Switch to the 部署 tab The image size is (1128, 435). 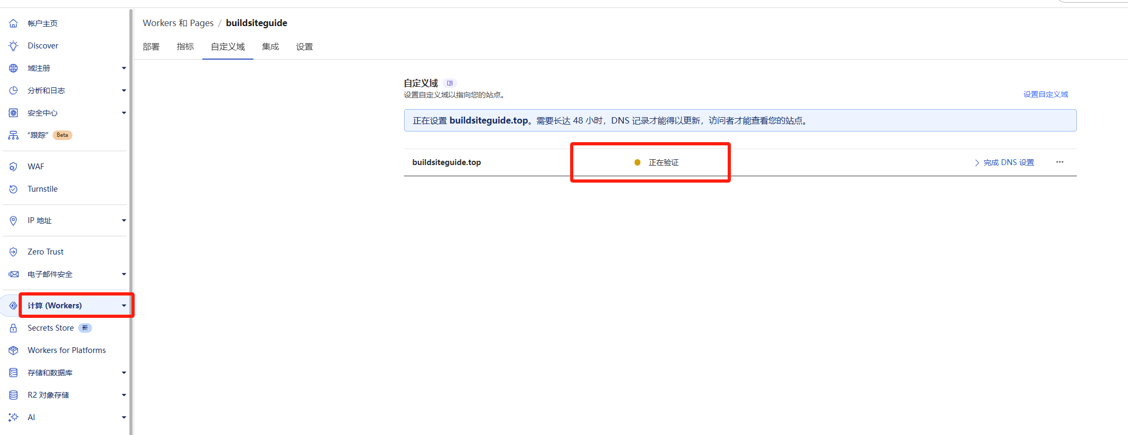click(151, 47)
